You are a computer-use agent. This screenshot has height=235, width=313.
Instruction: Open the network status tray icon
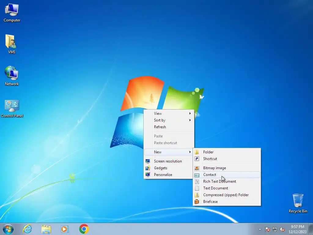(x=275, y=229)
